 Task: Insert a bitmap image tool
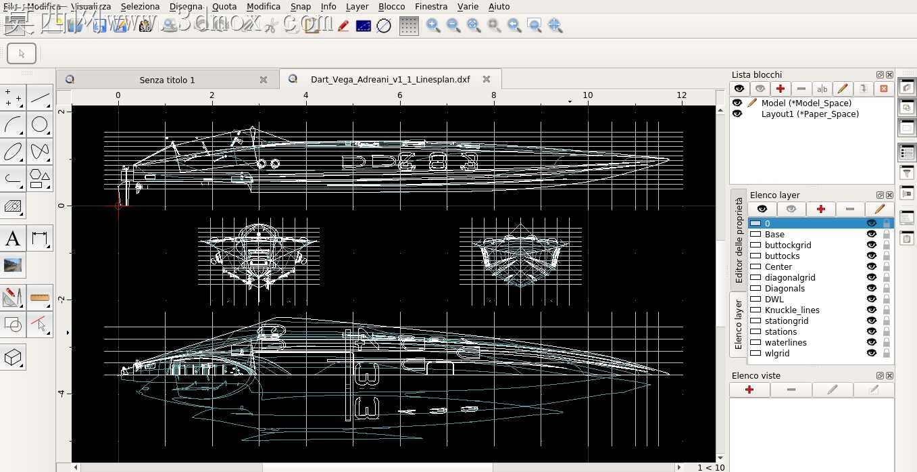point(13,265)
